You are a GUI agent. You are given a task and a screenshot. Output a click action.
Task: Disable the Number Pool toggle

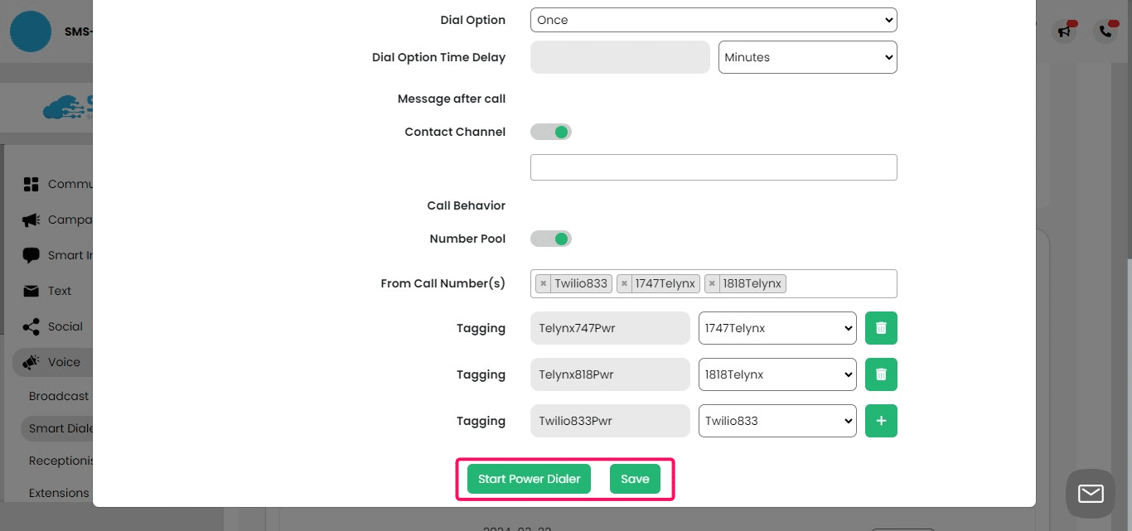550,239
